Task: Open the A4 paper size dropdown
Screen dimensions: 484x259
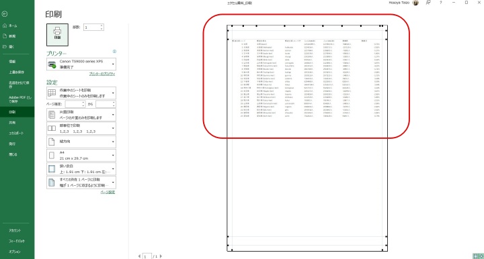Action: coord(81,155)
